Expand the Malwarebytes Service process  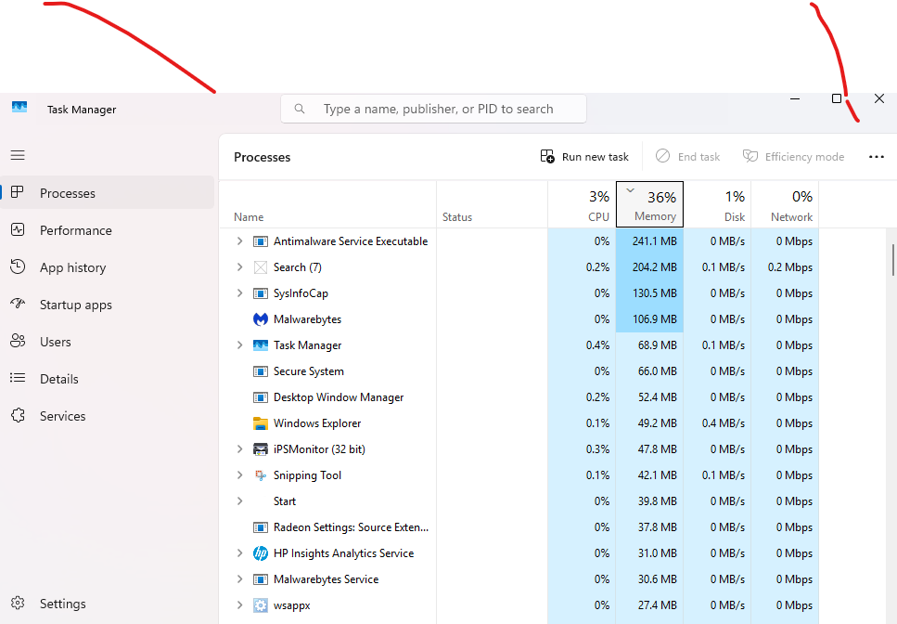tap(239, 578)
